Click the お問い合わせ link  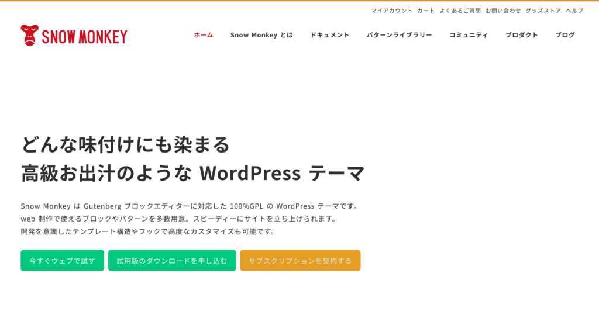502,11
